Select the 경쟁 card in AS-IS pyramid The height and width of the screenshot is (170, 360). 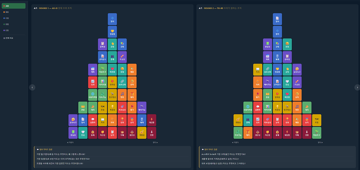pyautogui.click(x=152, y=133)
